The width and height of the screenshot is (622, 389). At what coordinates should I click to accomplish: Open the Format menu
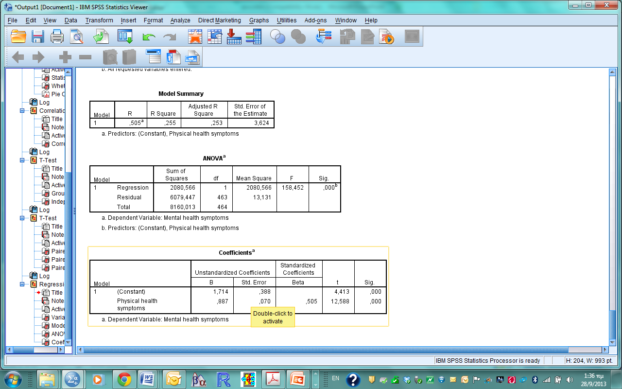click(154, 20)
